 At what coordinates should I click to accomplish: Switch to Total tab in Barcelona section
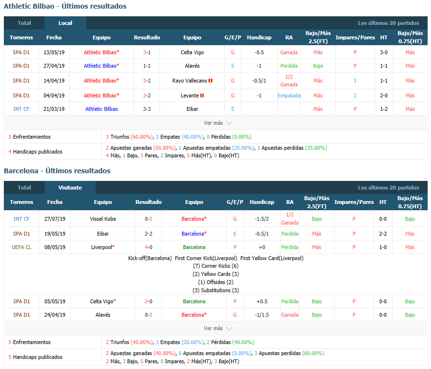(24, 188)
